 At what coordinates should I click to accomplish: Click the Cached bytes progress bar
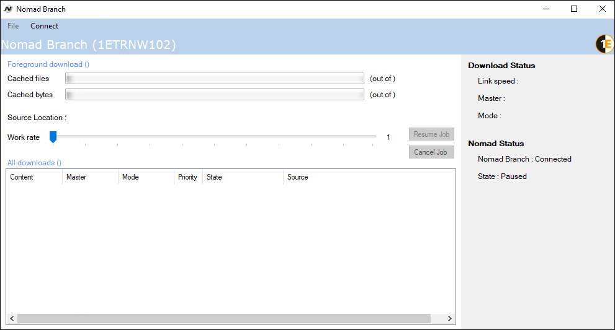[x=215, y=95]
